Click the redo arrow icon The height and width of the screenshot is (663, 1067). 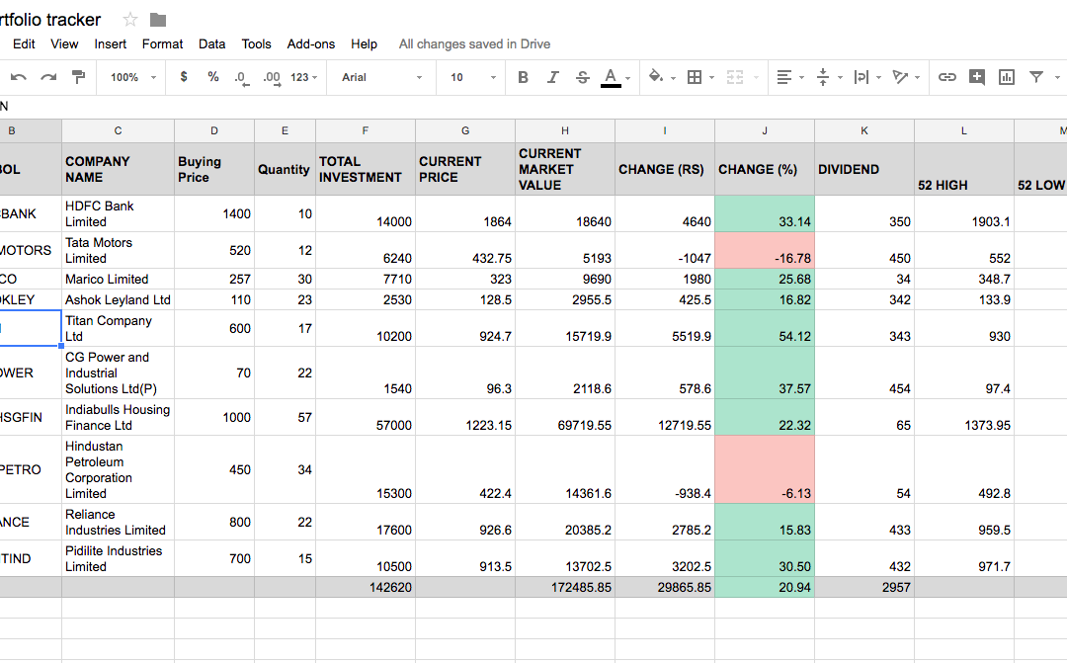pos(48,78)
